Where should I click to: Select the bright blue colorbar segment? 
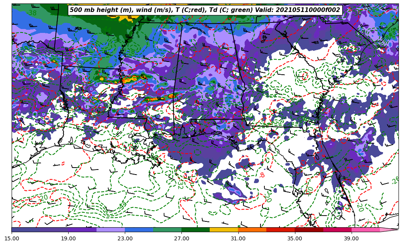click(139, 230)
